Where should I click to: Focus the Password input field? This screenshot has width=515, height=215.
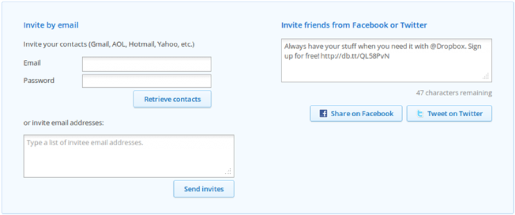point(146,81)
